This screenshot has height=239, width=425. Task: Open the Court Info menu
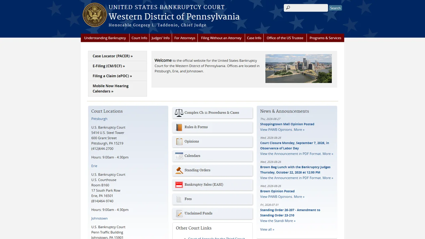[139, 38]
